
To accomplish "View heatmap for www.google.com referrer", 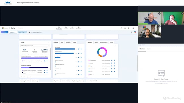I will click(x=81, y=53).
